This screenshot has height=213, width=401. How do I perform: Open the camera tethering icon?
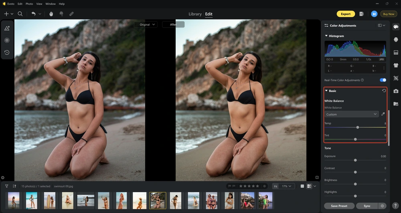pos(396,91)
